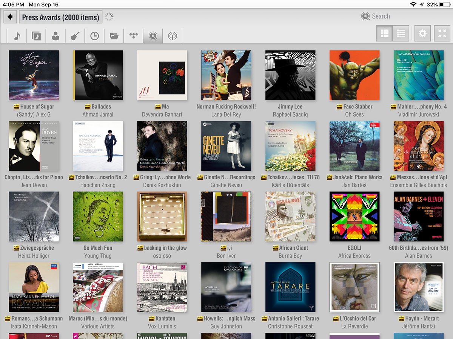Click the title 'Mahler:...phony No. 4'
Screen dimensions: 453x339
[422, 107]
